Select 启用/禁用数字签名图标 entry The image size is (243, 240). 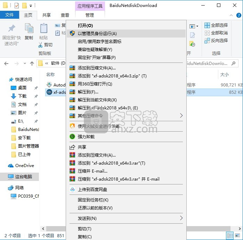click(126, 41)
